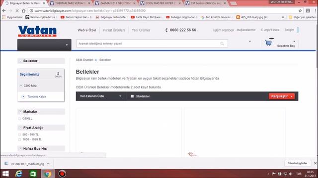Screen dimensions: 318x178
Task: Go back with browser back arrow
Action: pyautogui.click(x=4, y=10)
